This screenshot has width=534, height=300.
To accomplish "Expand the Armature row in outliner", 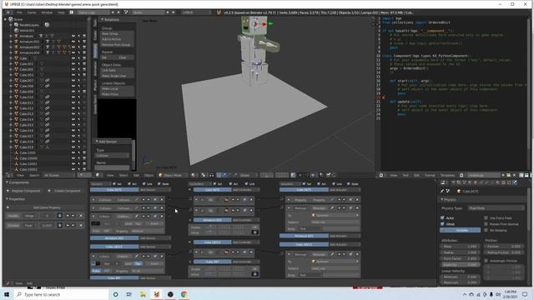I will 11,36.
